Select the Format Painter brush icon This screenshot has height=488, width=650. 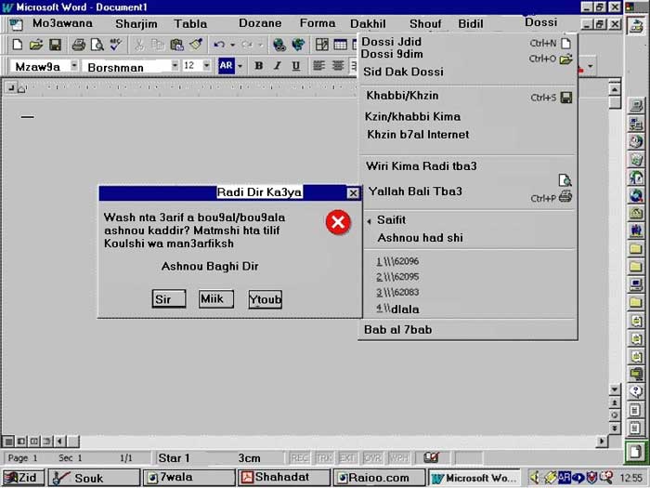[196, 44]
